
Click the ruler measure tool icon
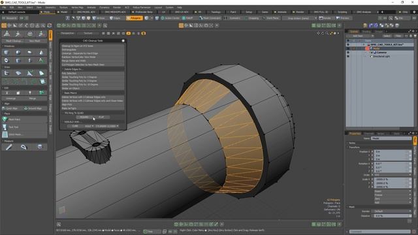pyautogui.click(x=8, y=147)
